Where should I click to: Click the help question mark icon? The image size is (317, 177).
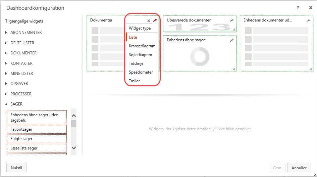point(298,8)
